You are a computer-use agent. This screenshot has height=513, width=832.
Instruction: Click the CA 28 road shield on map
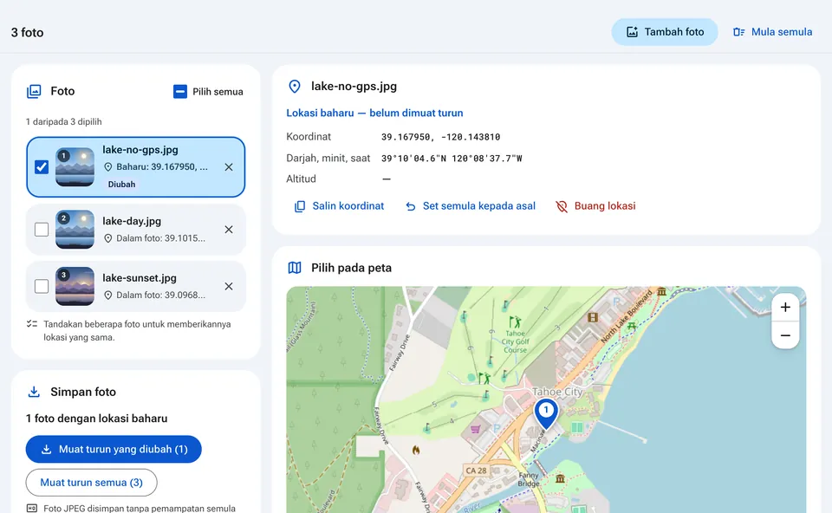(x=476, y=471)
